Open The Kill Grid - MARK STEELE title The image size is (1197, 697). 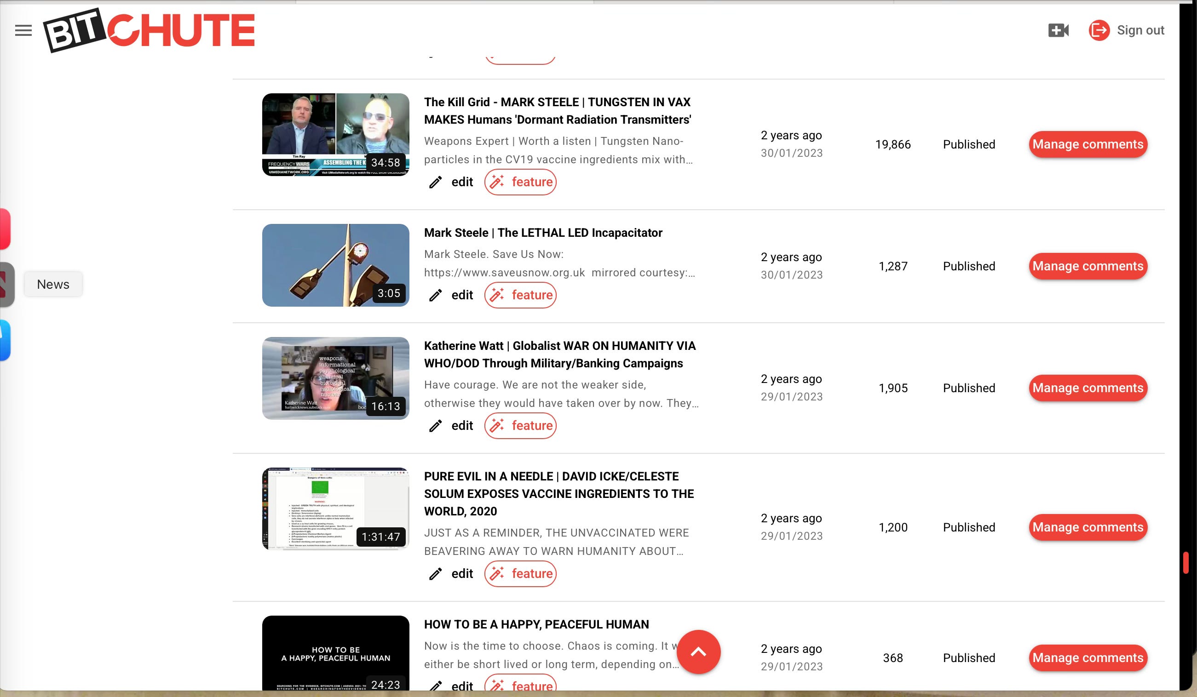pyautogui.click(x=558, y=111)
